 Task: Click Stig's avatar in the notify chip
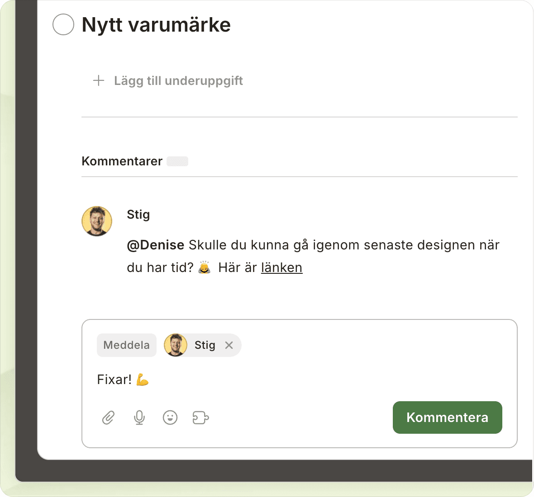pyautogui.click(x=176, y=345)
